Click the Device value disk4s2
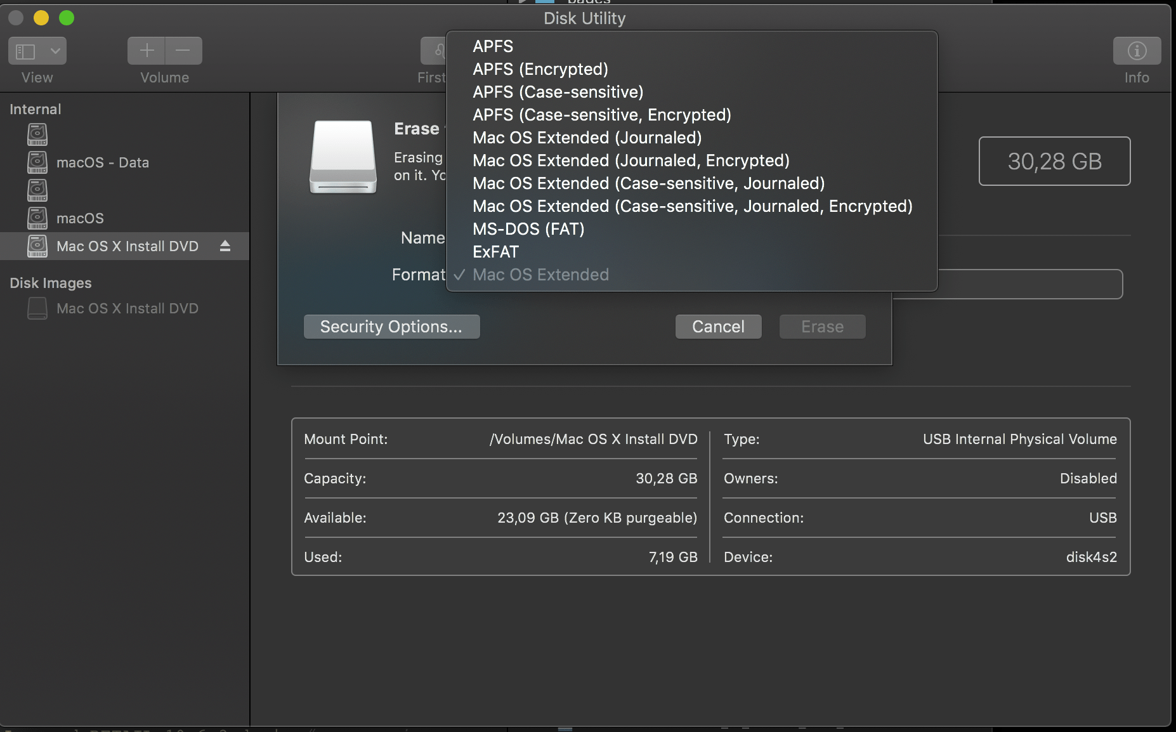The height and width of the screenshot is (732, 1176). 1092,557
